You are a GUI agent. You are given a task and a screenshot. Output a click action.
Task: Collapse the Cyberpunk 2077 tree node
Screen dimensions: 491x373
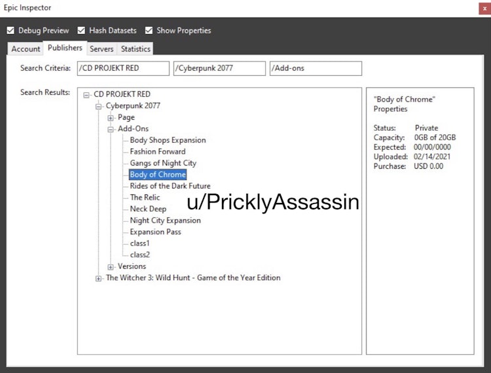tap(99, 107)
